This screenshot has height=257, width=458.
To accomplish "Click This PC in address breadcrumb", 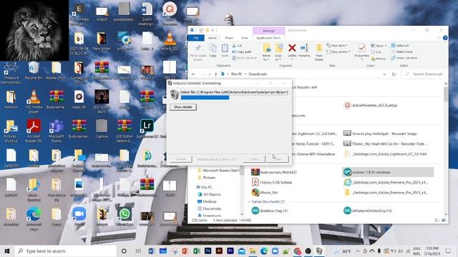I will point(237,74).
